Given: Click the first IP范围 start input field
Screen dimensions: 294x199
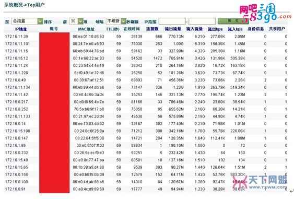Looking at the screenshot, I should [172, 21].
